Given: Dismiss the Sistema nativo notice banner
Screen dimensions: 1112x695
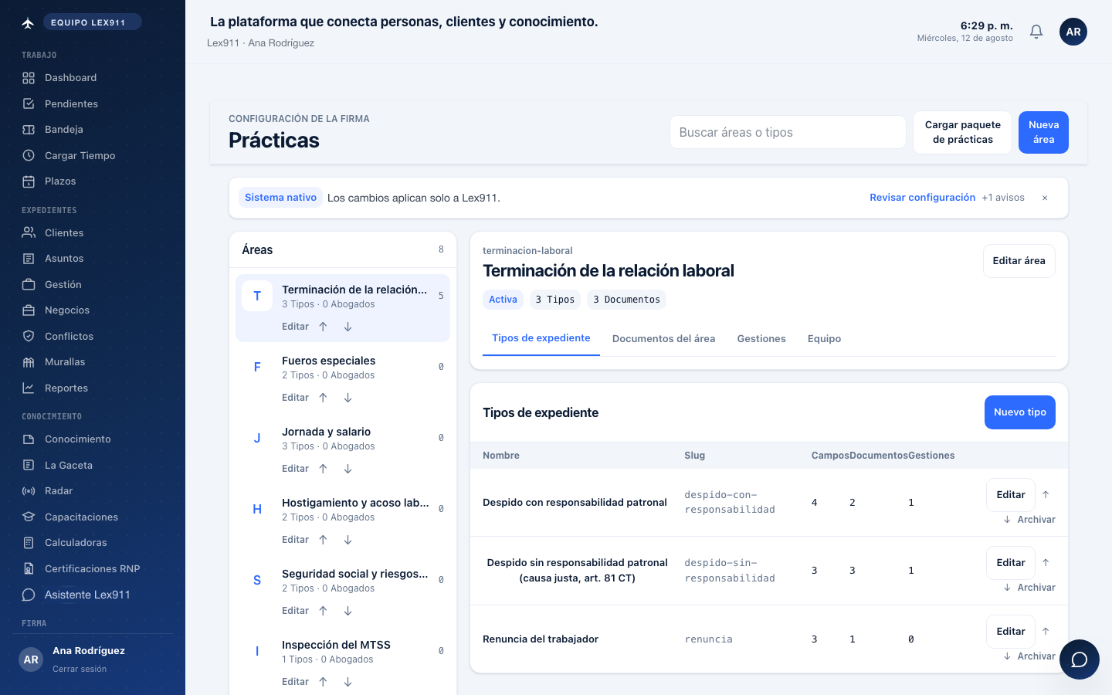Looking at the screenshot, I should [x=1045, y=198].
